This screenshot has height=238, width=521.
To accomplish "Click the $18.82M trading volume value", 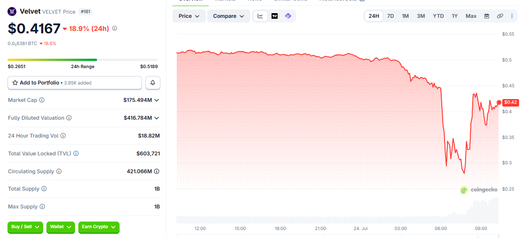I will pyautogui.click(x=149, y=136).
